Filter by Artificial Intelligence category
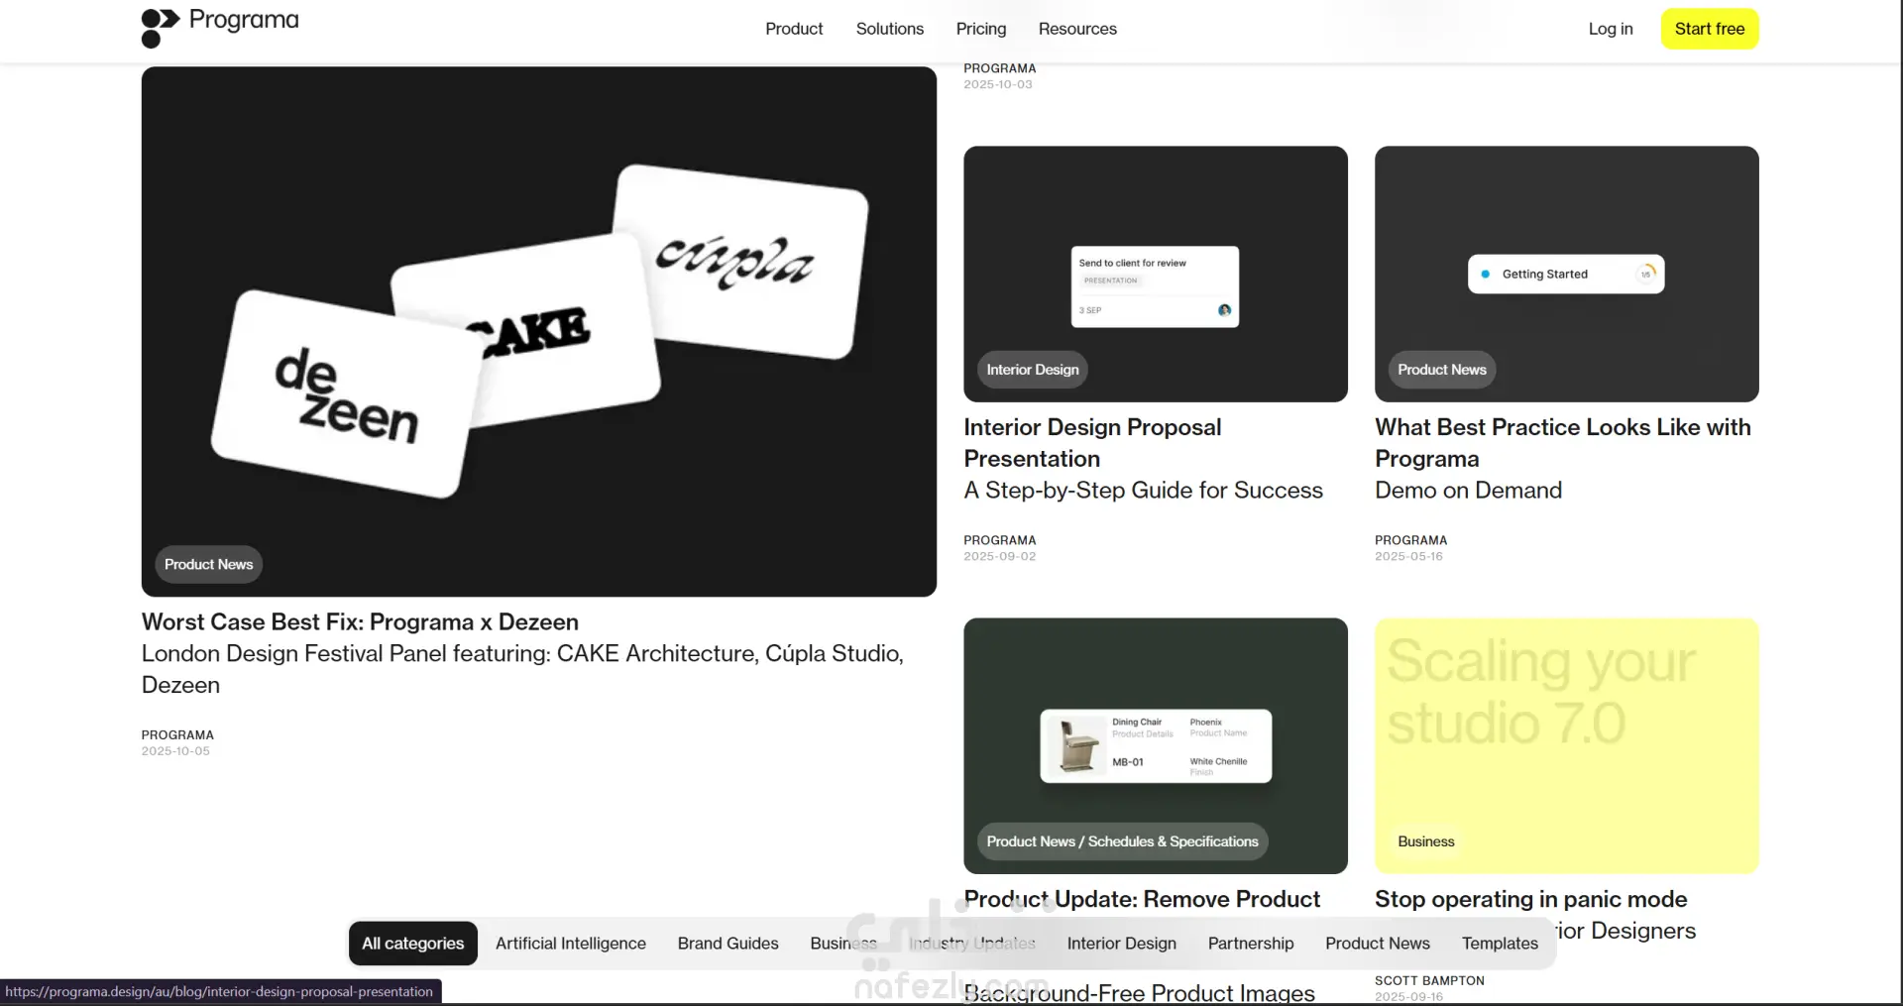This screenshot has width=1903, height=1006. click(x=571, y=944)
